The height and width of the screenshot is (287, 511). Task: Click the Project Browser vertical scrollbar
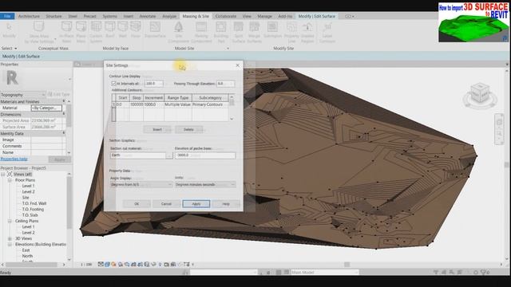coord(69,216)
